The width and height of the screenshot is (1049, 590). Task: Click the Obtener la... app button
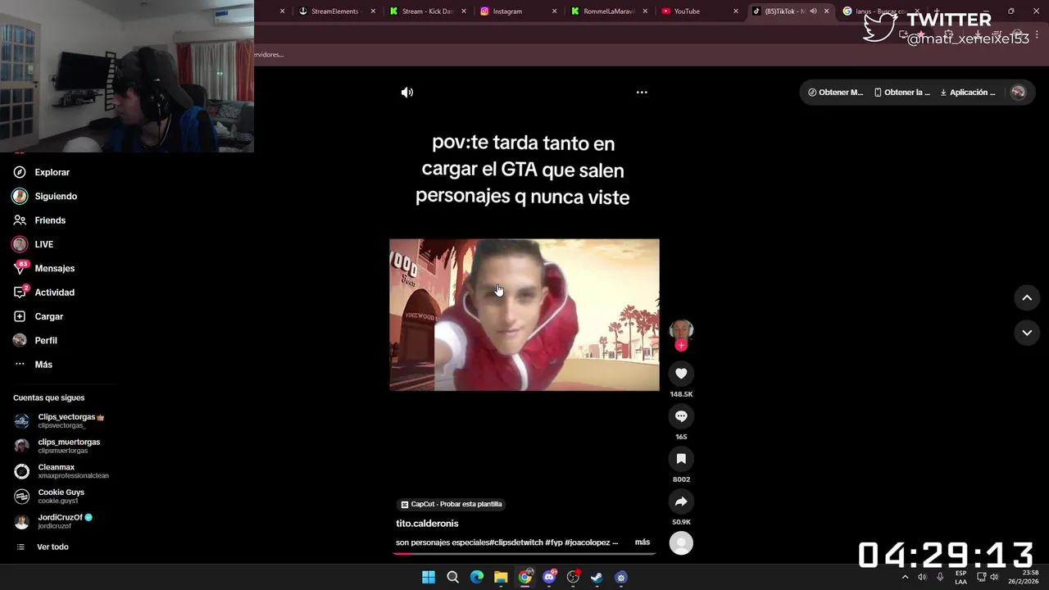click(x=902, y=93)
